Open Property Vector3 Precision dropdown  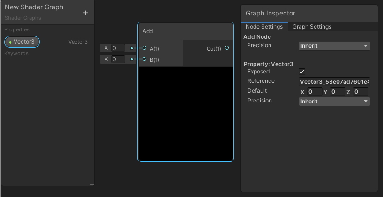coord(334,102)
